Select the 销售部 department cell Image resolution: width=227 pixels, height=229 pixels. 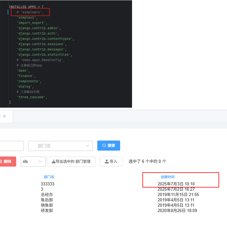point(47,205)
